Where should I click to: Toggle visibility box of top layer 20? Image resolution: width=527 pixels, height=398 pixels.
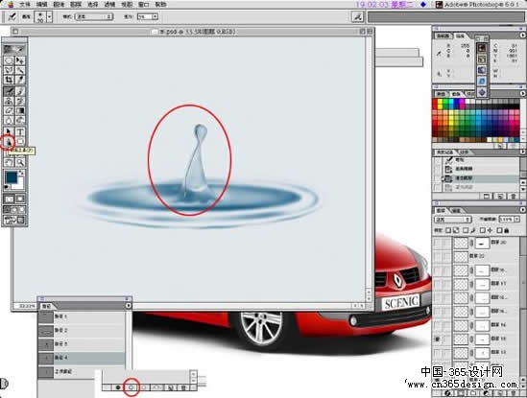point(437,243)
